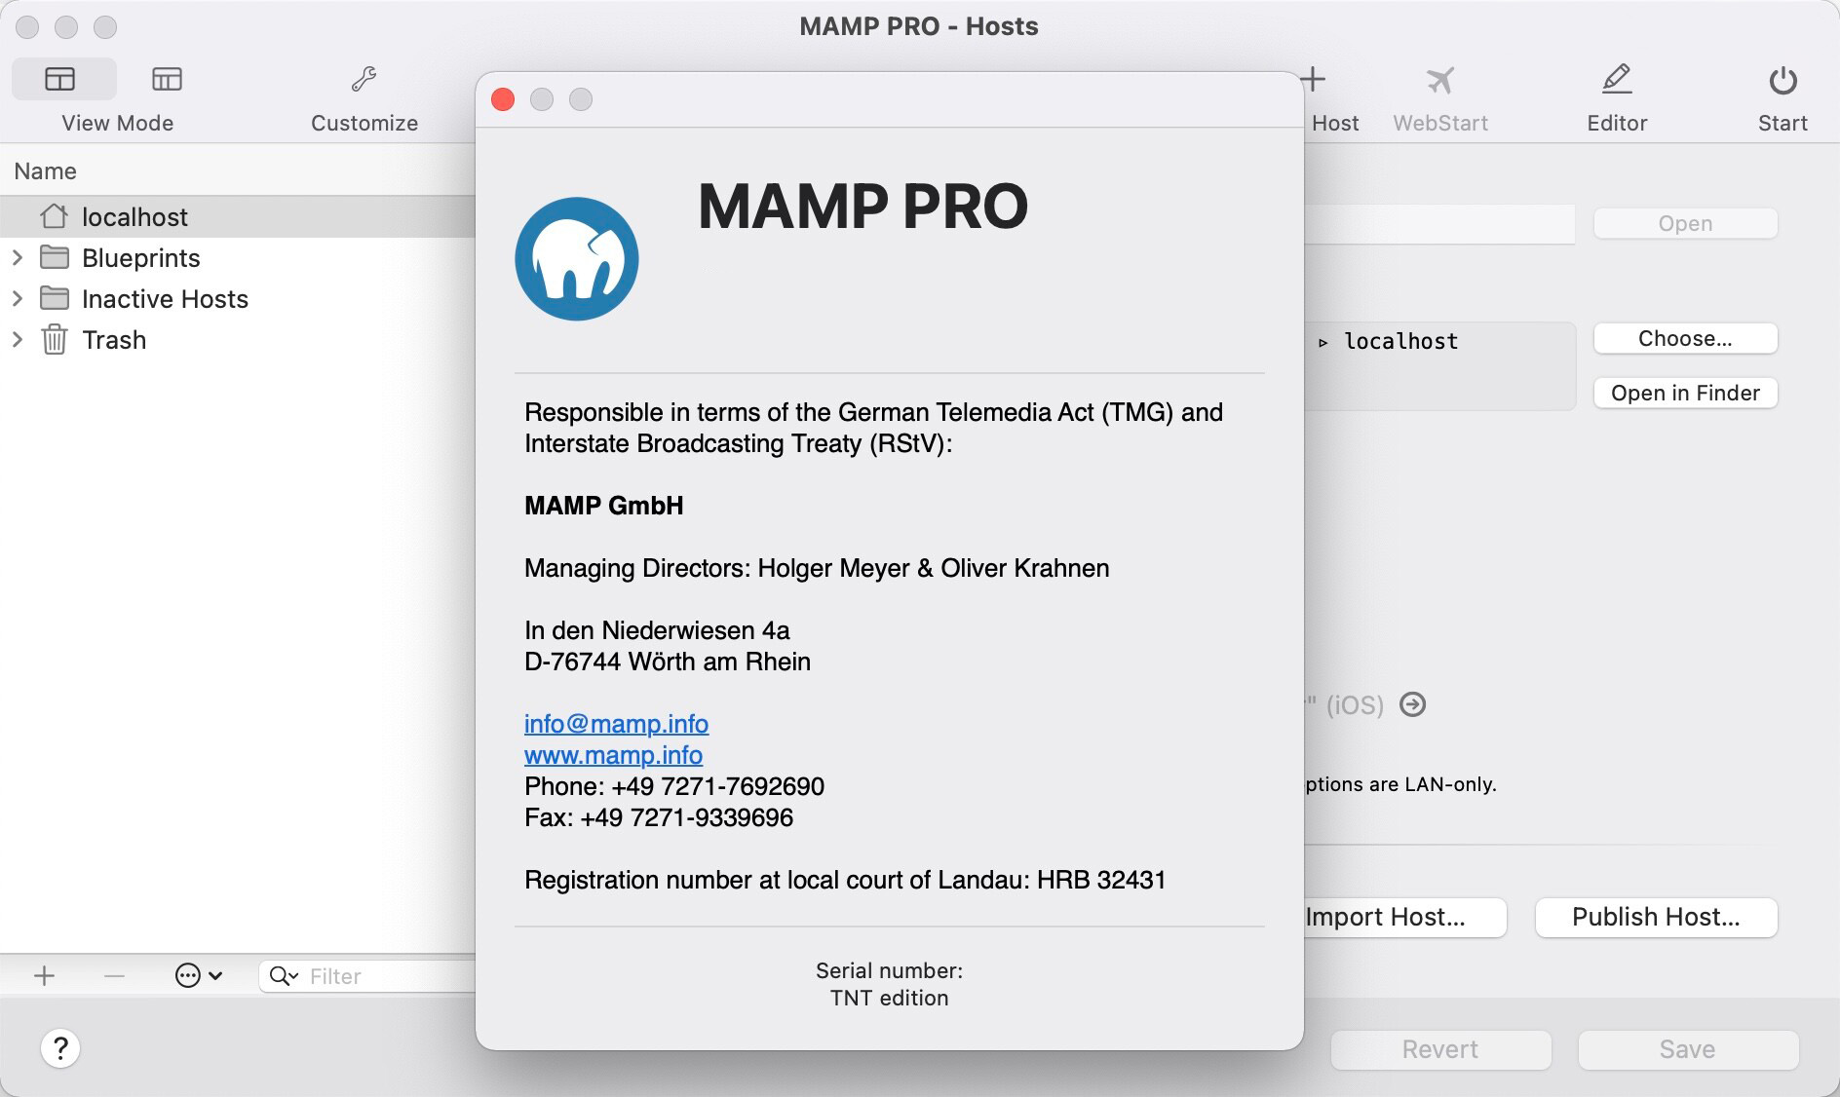Click the Open button beside the host field
Screen dimensions: 1840x1097
[x=1685, y=223]
